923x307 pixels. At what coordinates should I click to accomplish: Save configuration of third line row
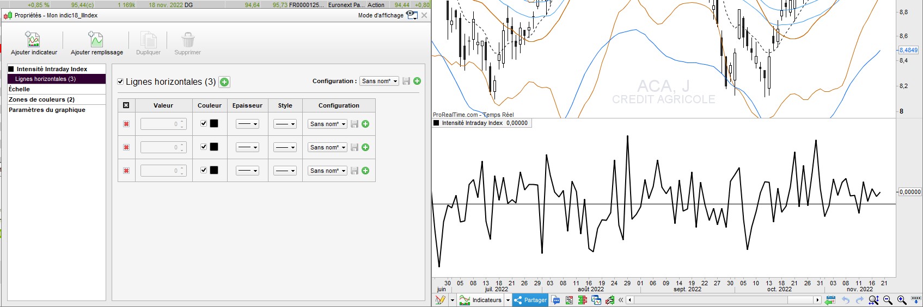pyautogui.click(x=354, y=171)
